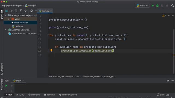Expand all items in the project tree
This screenshot has height=98, width=175.
[x=21, y=11]
